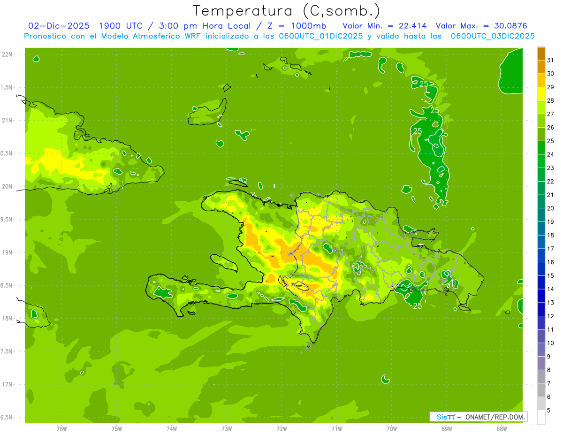Image resolution: width=563 pixels, height=435 pixels.
Task: Click the '0600UTC_03DIC2025' valid-until time
Action: [492, 36]
